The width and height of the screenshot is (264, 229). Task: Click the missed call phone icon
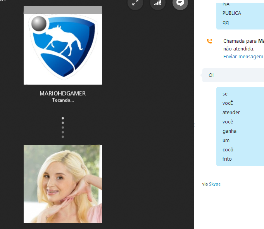209,41
